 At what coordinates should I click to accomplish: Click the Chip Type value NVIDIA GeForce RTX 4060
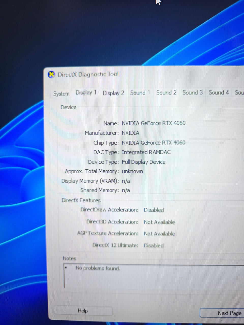(x=154, y=143)
